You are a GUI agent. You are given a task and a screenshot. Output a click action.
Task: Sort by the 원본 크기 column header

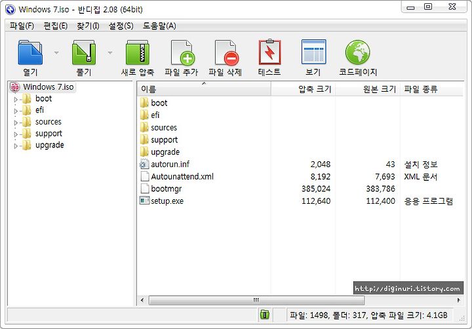click(x=368, y=88)
